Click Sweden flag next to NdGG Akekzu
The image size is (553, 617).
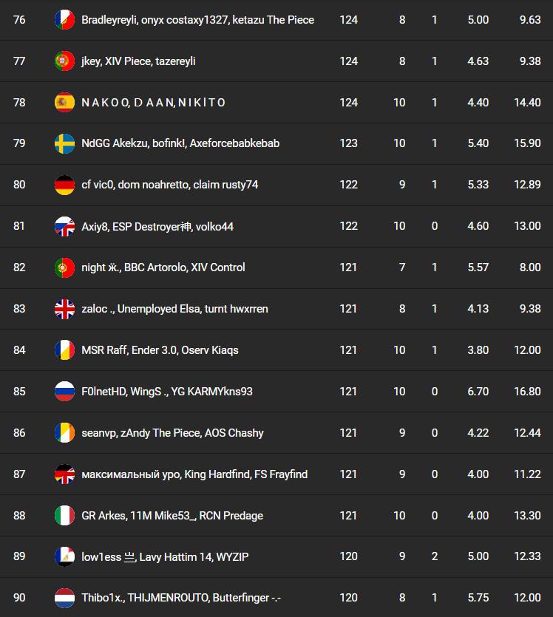click(65, 144)
